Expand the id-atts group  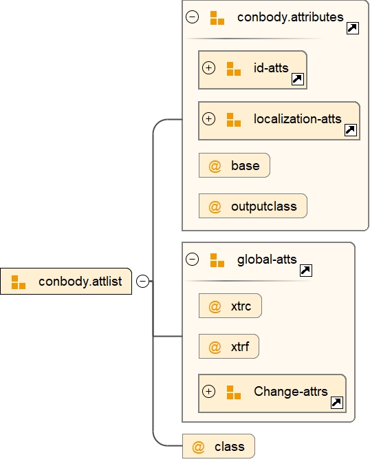coord(208,67)
